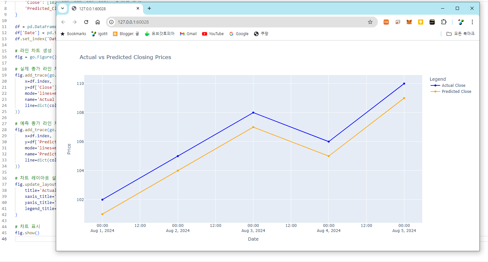The image size is (488, 262).
Task: Click the Predicted Close point on Aug 1, 2024
Action: (x=102, y=214)
